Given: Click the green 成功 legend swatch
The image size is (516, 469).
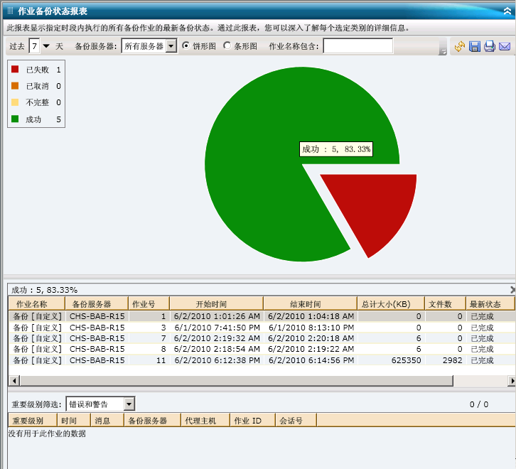Looking at the screenshot, I should point(15,119).
